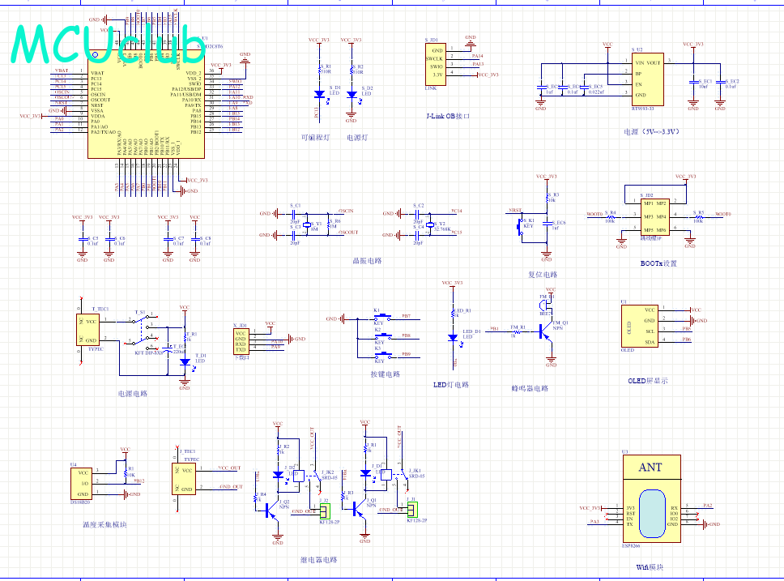Select the J_Q1 NPN relay transistor

coord(360,510)
